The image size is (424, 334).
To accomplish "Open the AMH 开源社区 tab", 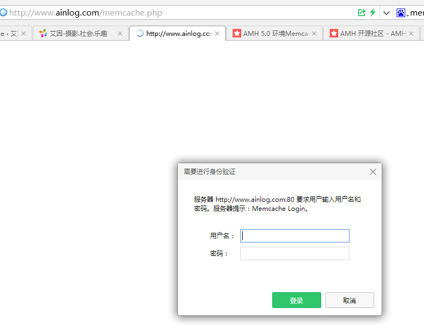I will (368, 33).
